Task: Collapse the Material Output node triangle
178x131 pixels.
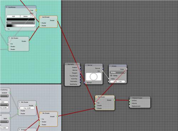Action: 131,98
